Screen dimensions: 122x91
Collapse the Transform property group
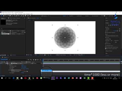[x=8, y=65]
